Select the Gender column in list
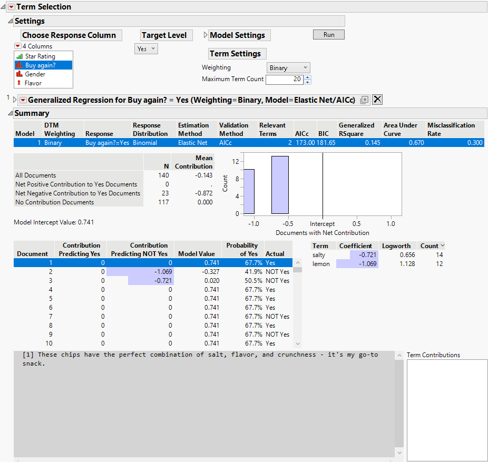 [x=35, y=74]
